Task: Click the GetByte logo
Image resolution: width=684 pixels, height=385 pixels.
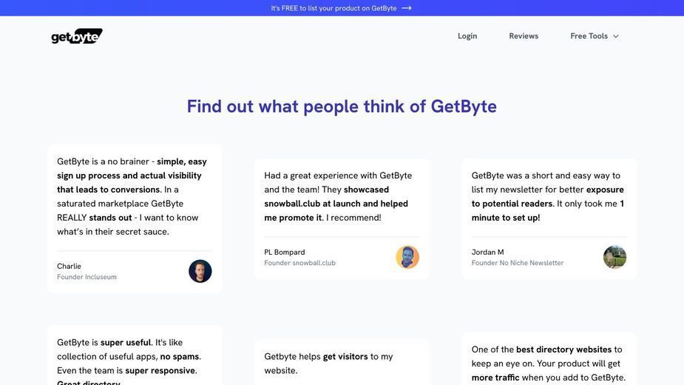Action: 77,36
